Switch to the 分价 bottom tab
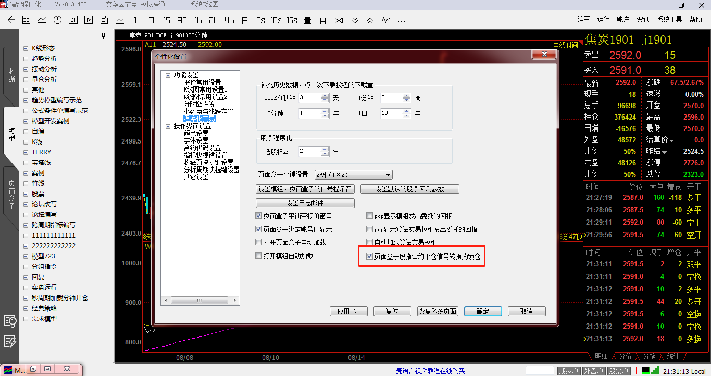This screenshot has width=711, height=376. tap(625, 356)
